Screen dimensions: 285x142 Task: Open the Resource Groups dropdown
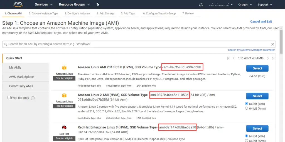74,4
